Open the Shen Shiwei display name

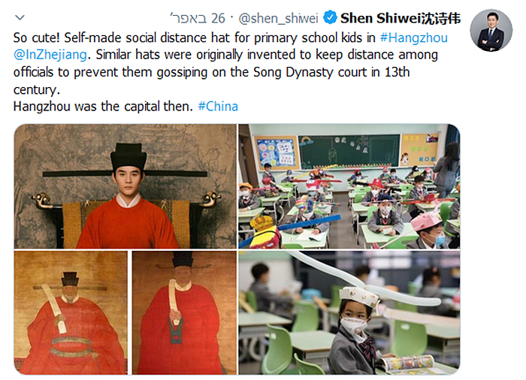401,18
